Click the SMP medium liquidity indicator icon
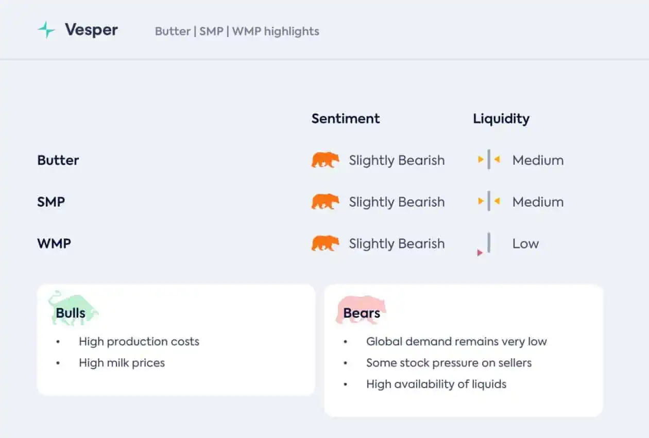Viewport: 649px width, 438px height. tap(489, 201)
